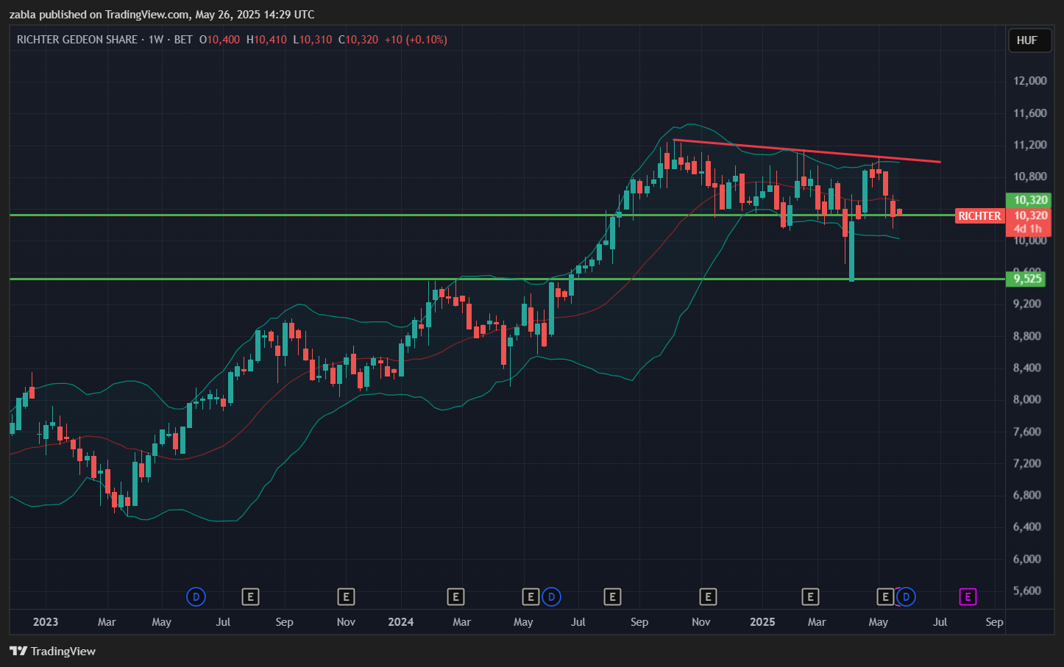Screen dimensions: 1064x667
Task: Click the dividend D marker near June 2023
Action: pos(196,597)
